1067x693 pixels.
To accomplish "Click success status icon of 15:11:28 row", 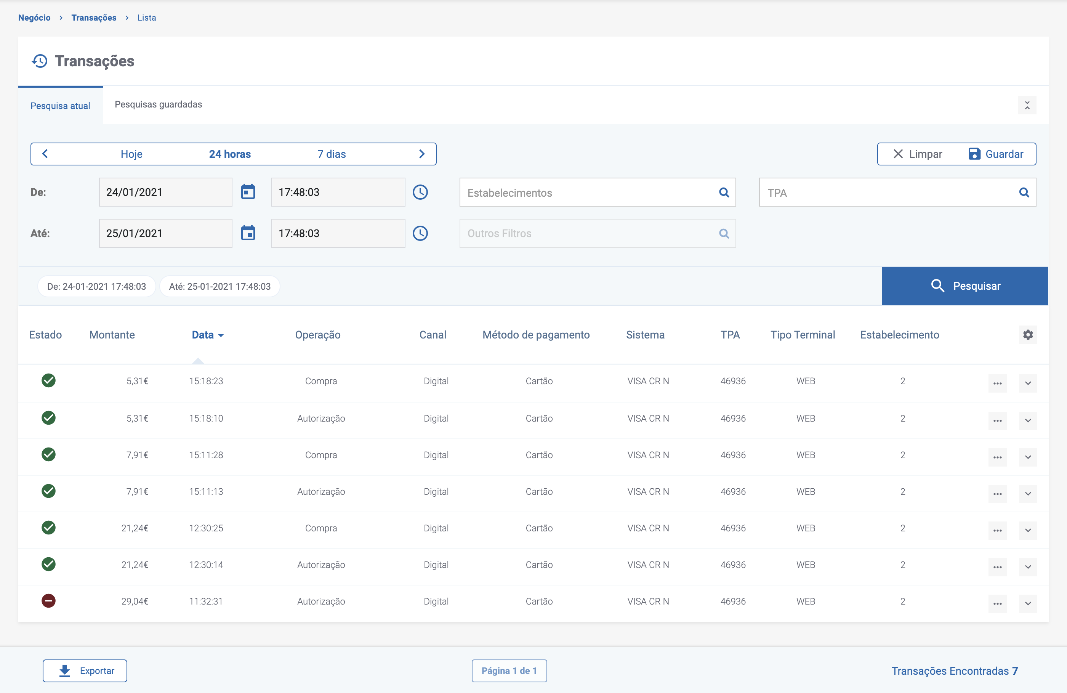I will click(x=48, y=454).
